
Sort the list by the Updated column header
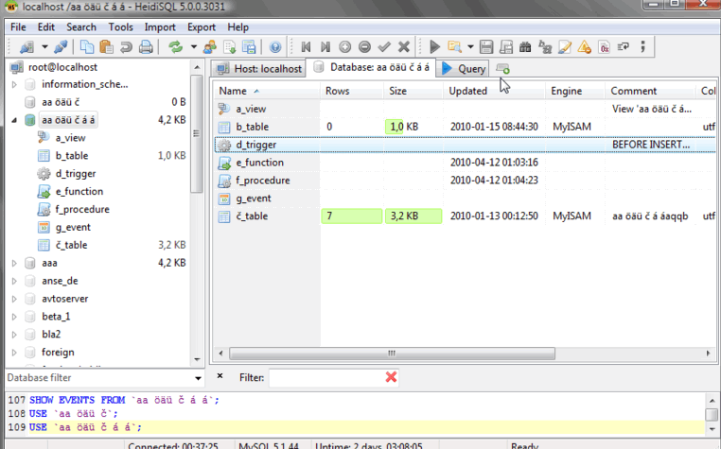[495, 91]
